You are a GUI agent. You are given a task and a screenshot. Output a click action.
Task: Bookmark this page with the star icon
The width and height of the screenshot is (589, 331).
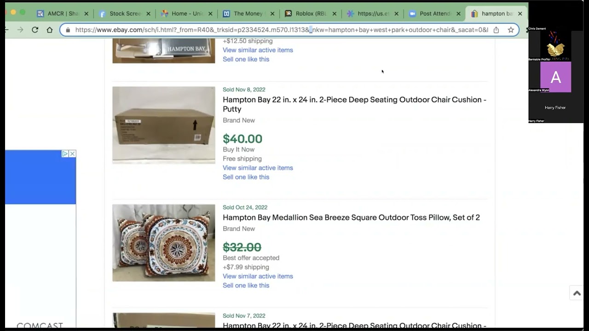point(511,30)
